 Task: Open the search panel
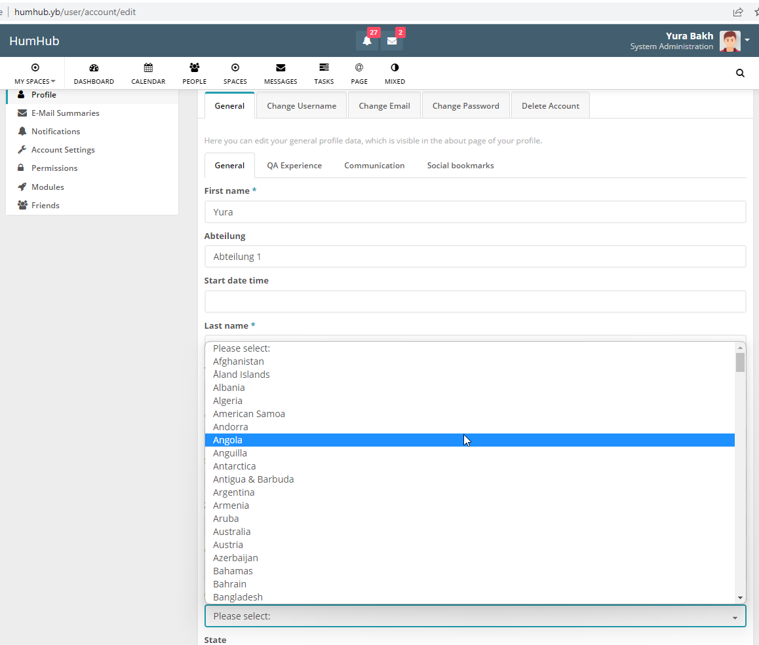[x=740, y=73]
